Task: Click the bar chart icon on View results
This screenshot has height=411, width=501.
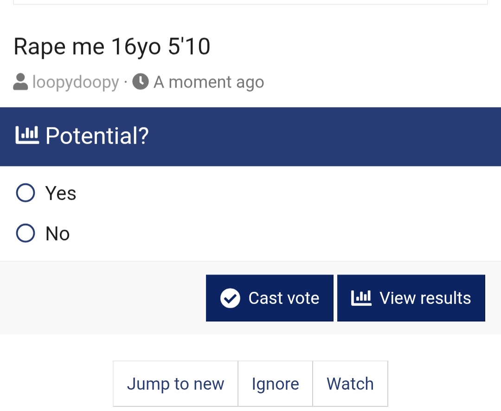Action: [x=361, y=298]
